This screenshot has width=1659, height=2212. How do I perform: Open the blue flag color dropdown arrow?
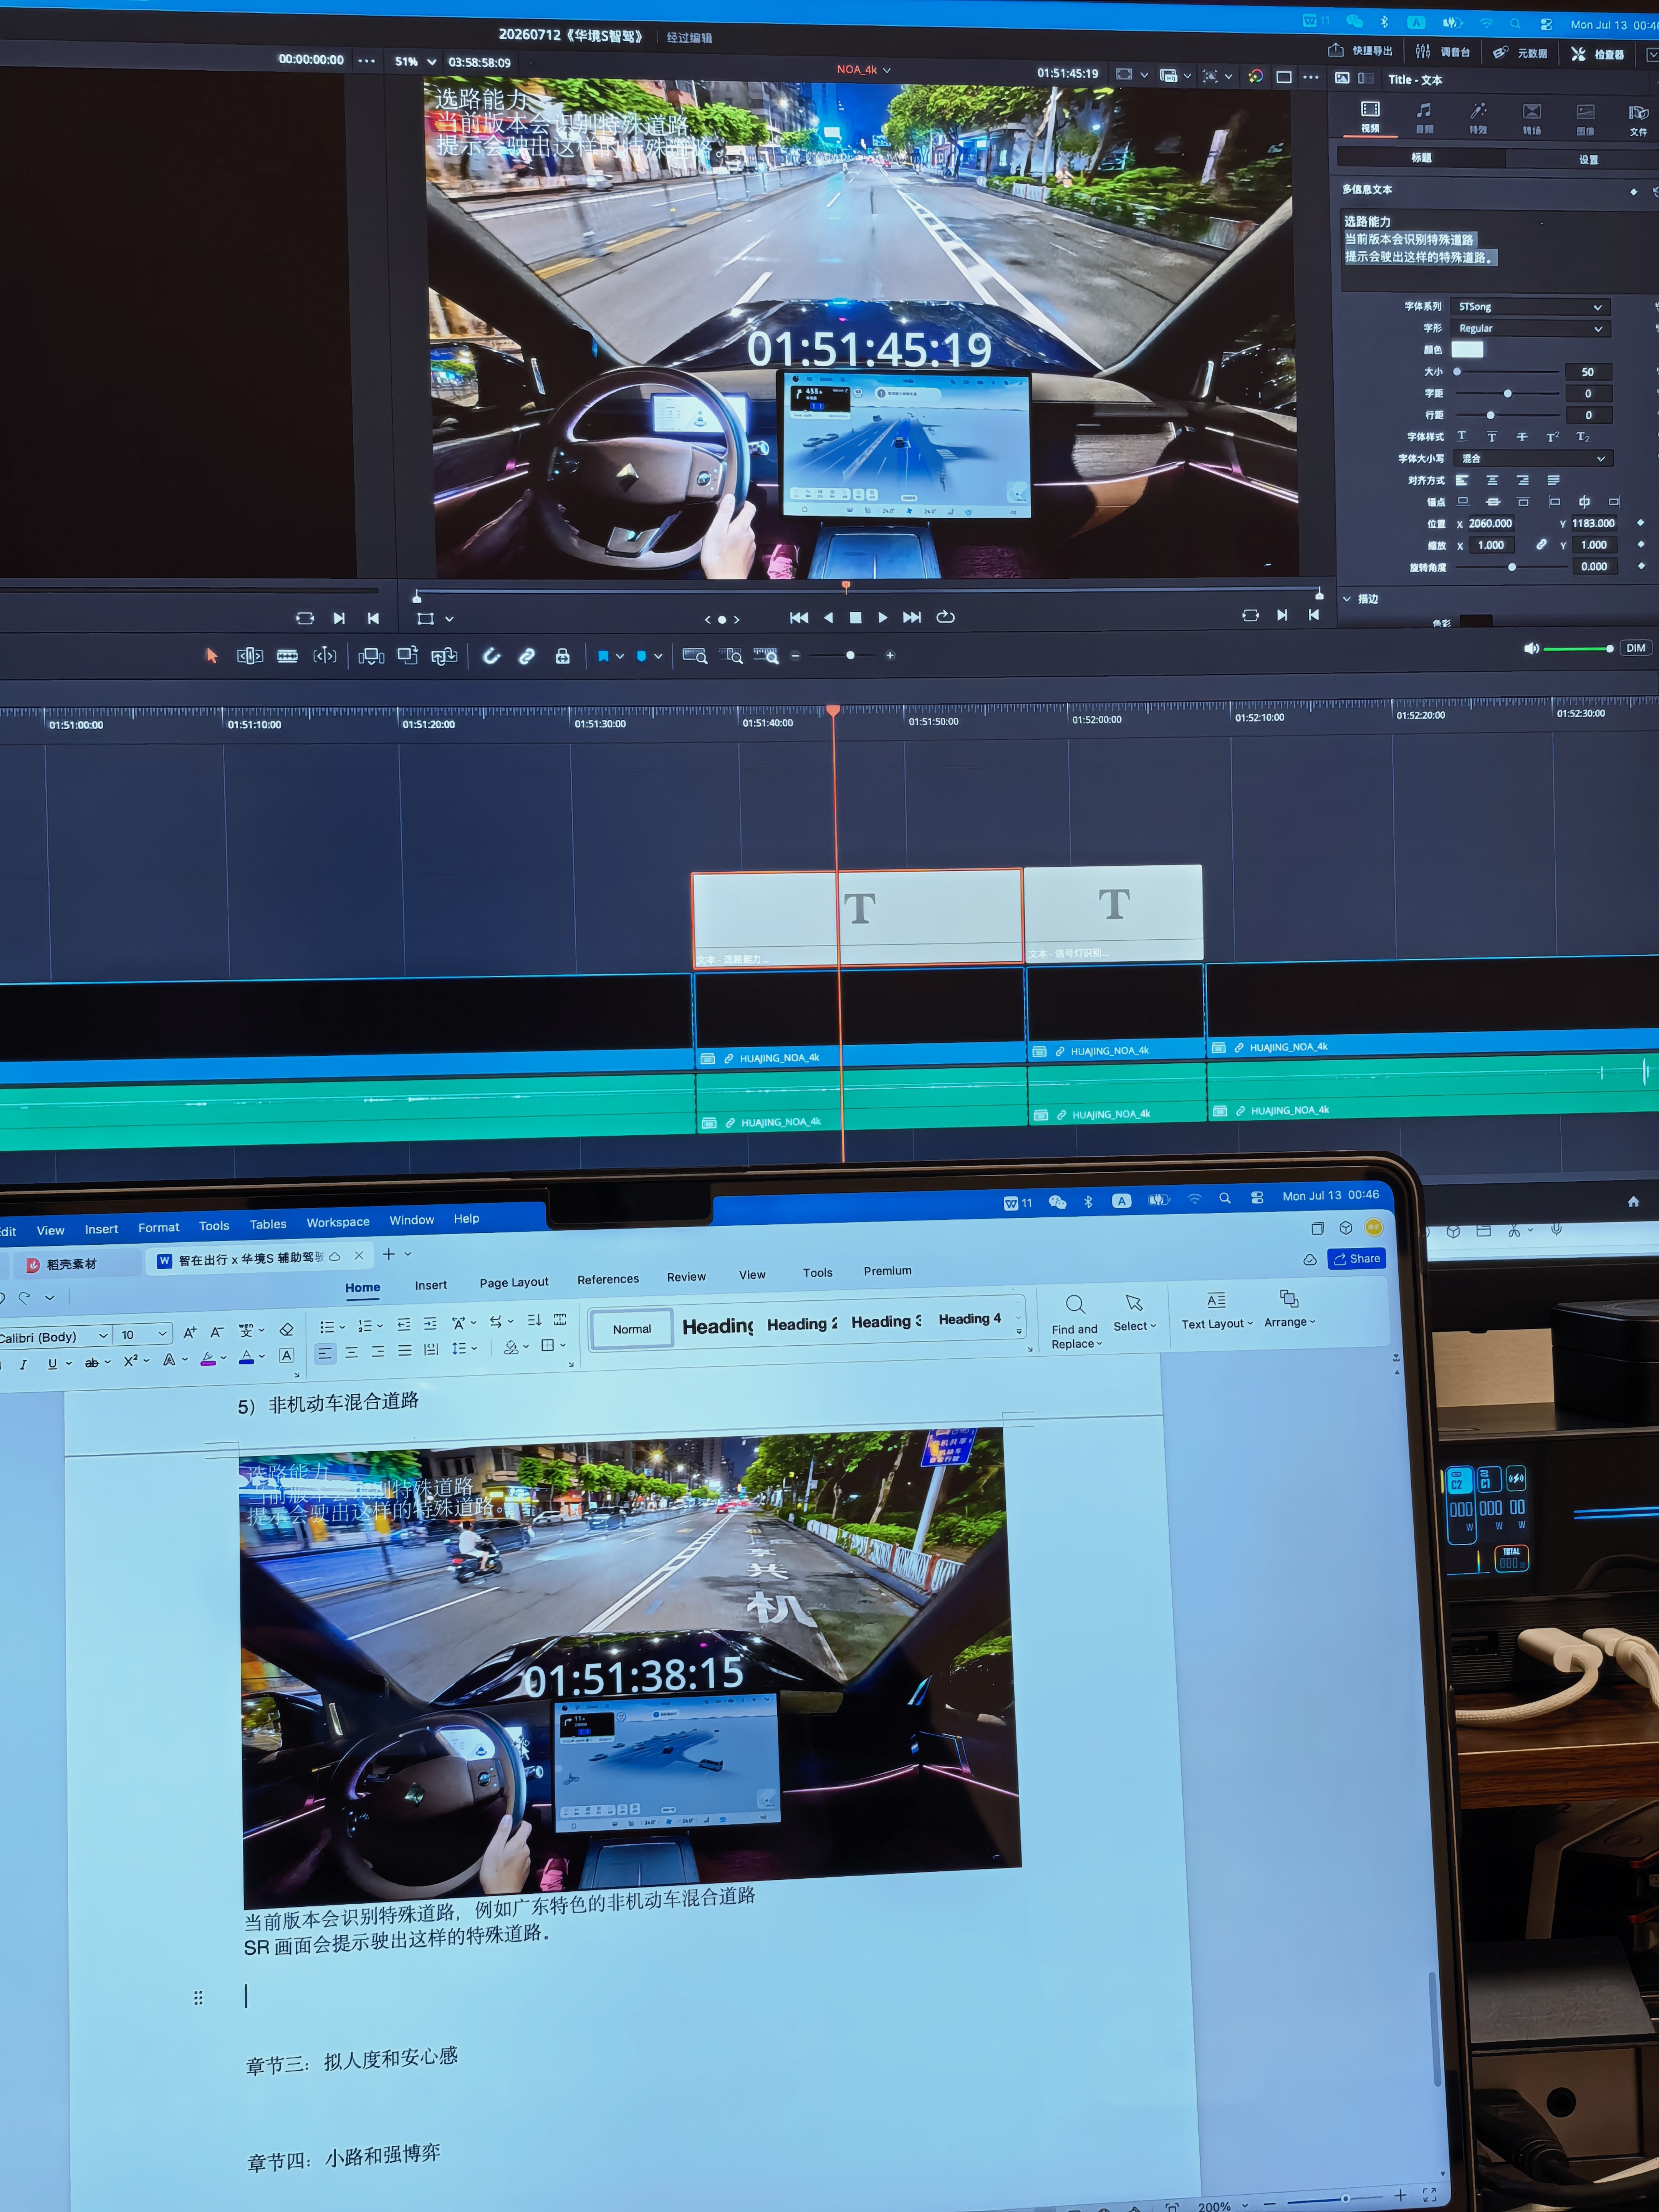click(x=620, y=656)
